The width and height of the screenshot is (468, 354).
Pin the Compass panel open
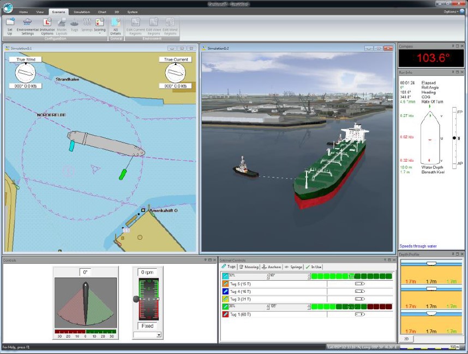tap(453, 46)
